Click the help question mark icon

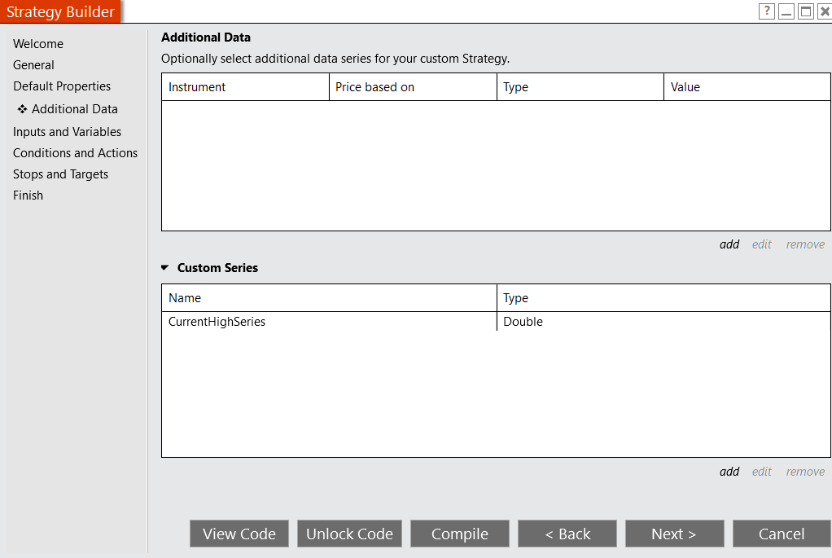tap(766, 11)
